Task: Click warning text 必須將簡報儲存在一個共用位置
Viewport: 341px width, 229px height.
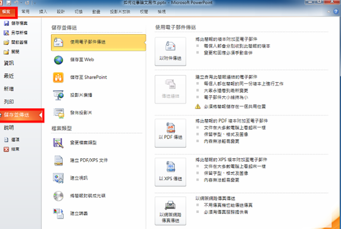Action: coord(235,107)
